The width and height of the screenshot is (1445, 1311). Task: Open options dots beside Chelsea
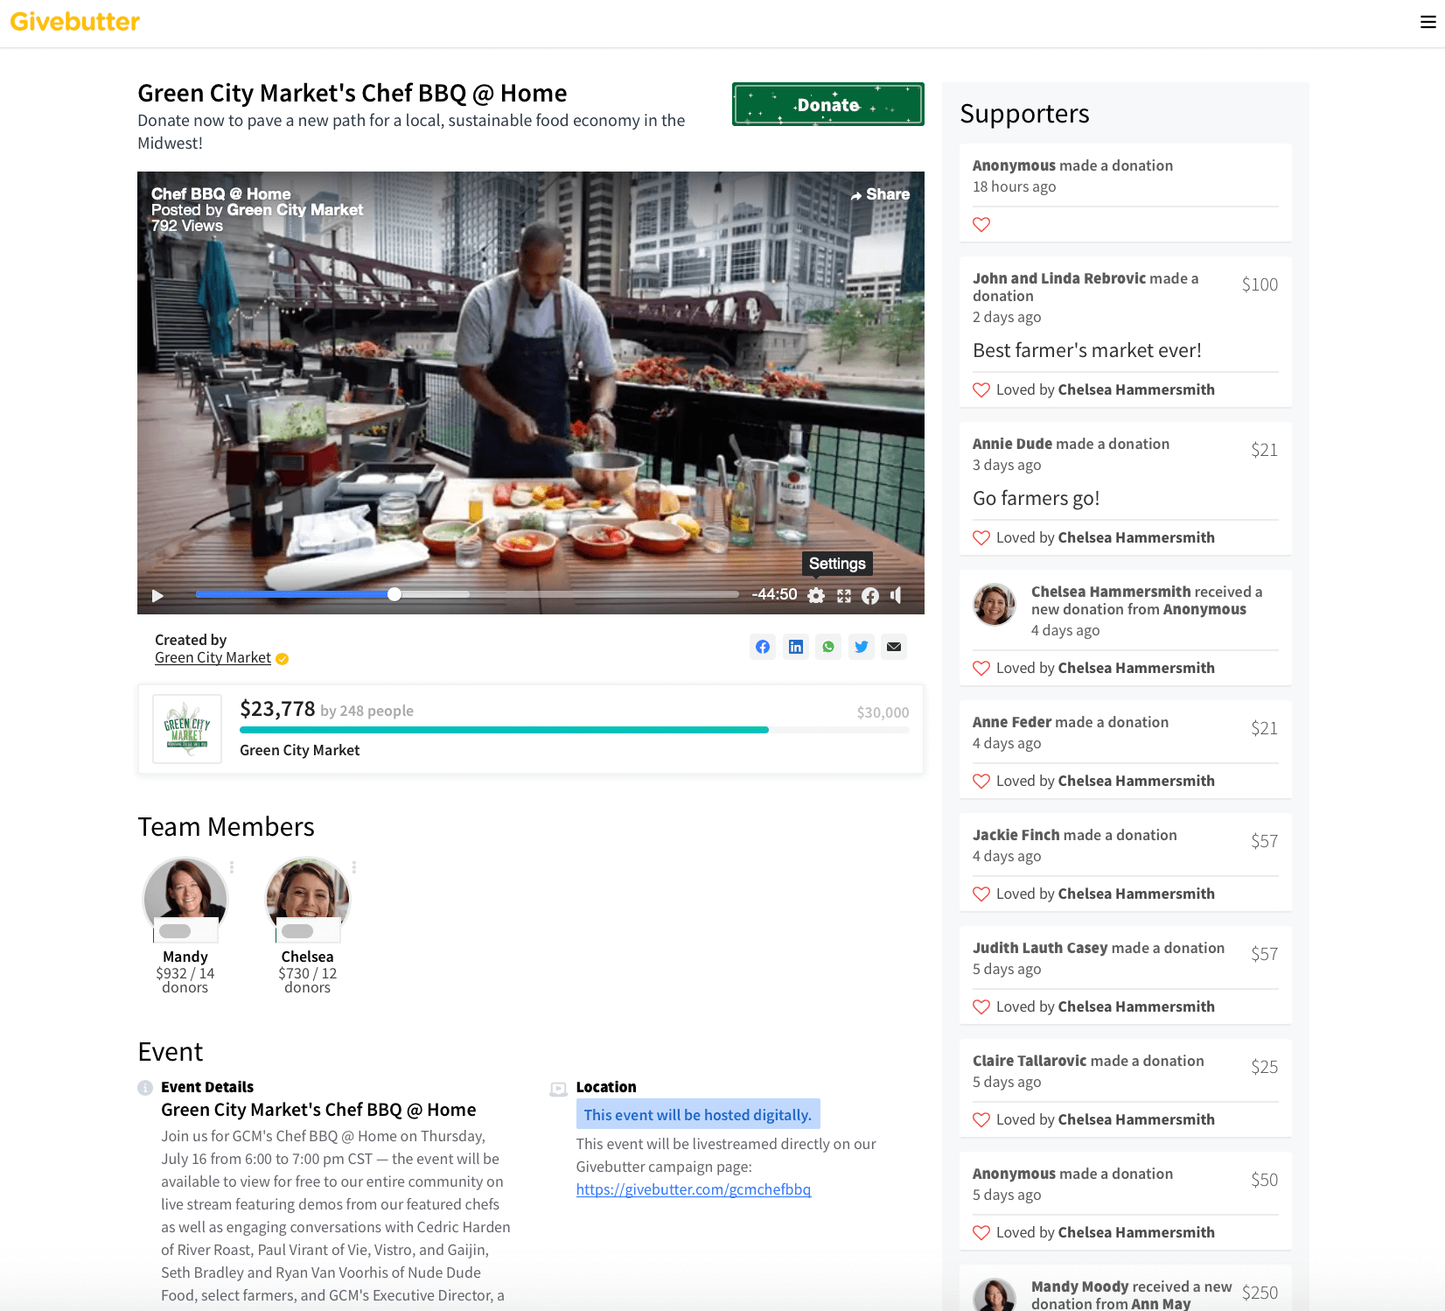pyautogui.click(x=354, y=867)
